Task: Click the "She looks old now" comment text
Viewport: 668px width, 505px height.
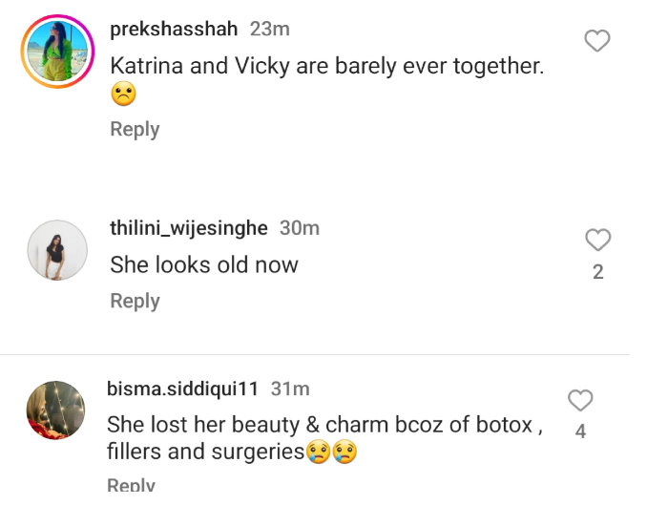Action: pos(204,264)
